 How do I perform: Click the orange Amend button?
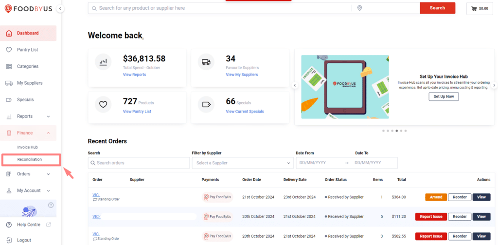[436, 197]
